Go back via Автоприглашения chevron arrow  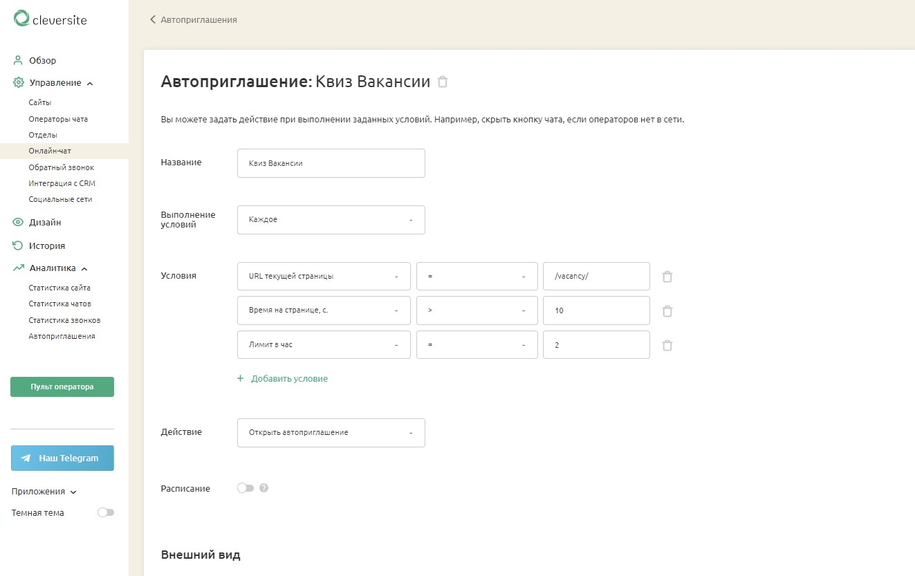pos(153,19)
